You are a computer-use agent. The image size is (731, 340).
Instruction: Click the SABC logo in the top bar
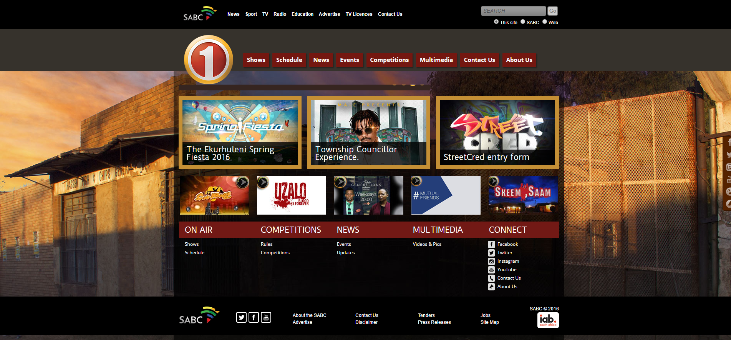tap(200, 14)
